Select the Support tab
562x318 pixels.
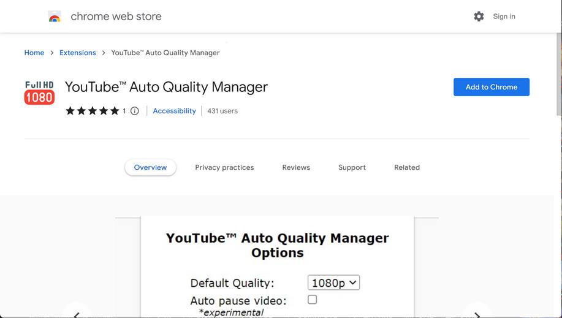point(352,167)
